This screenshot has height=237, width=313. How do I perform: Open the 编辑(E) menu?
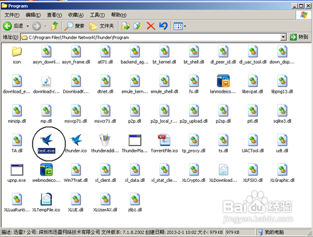point(33,15)
